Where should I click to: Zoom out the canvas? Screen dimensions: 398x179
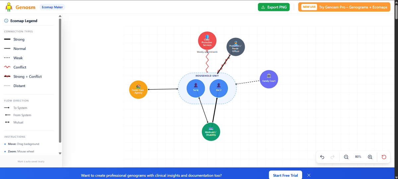click(346, 157)
